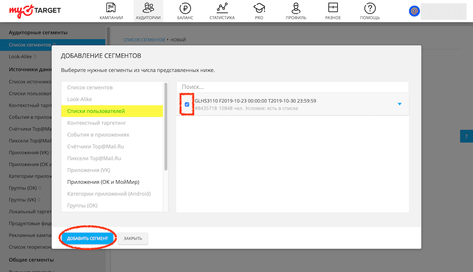The image size is (473, 272).
Task: Expand the GLHS3110 segment details arrow
Action: click(400, 104)
